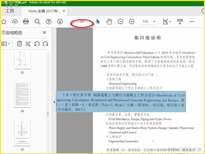The width and height of the screenshot is (205, 154).
Task: Delete selected pages with trash icon
Action: [19, 44]
